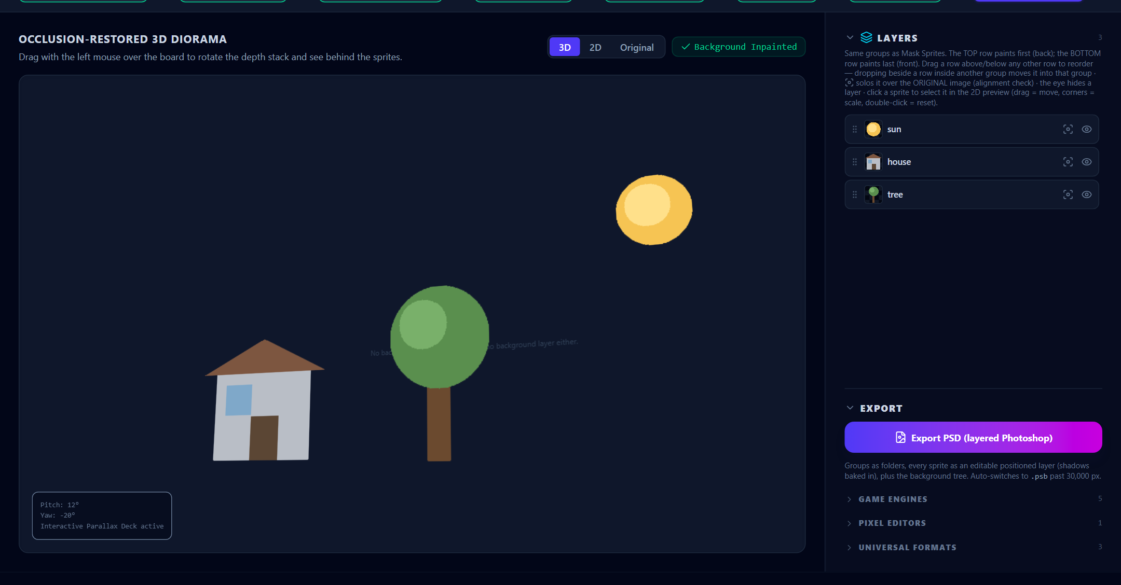The image size is (1121, 585).
Task: Click the house sprite in the diorama
Action: coord(264,400)
